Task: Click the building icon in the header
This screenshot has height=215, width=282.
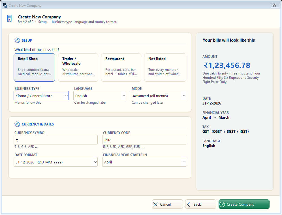Action: click(x=9, y=18)
